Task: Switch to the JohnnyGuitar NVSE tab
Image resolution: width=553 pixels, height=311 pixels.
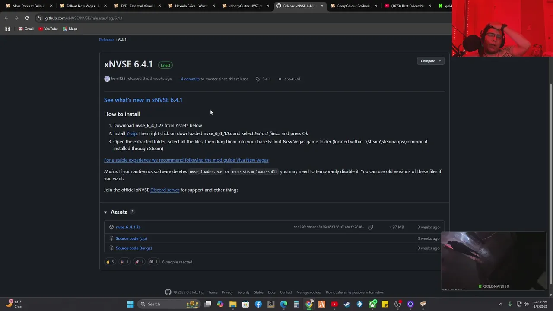Action: coord(245,6)
